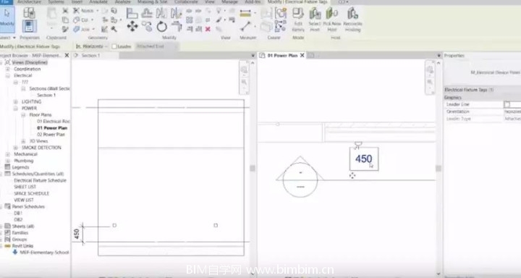
Task: Open Orientation value dropdown in Properties
Action: click(x=512, y=111)
